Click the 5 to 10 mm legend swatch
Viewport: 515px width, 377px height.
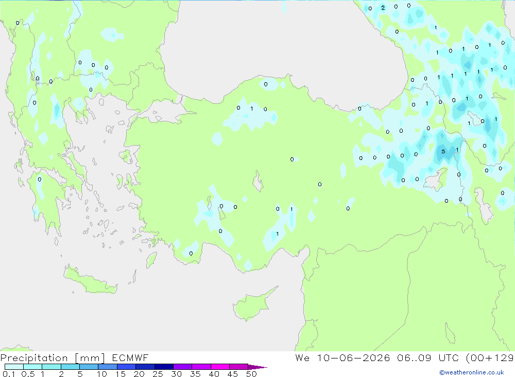coord(89,367)
